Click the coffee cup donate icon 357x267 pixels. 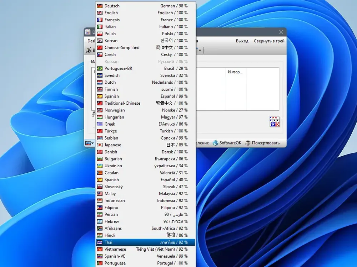click(248, 143)
